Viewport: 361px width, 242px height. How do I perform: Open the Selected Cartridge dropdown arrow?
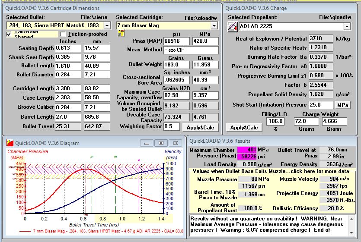click(x=214, y=25)
